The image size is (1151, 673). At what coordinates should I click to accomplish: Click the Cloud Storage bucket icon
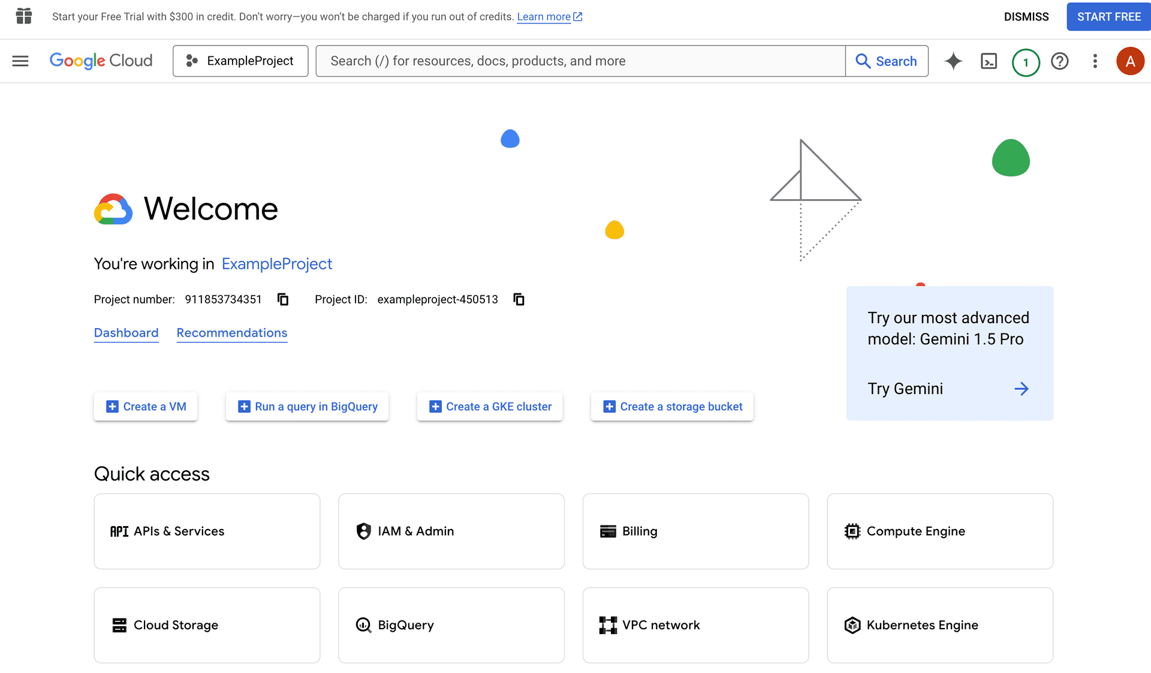click(x=119, y=625)
